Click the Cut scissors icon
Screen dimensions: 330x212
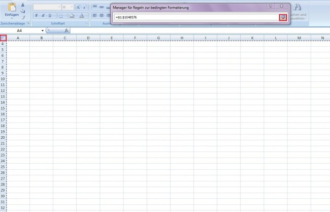pos(23,5)
